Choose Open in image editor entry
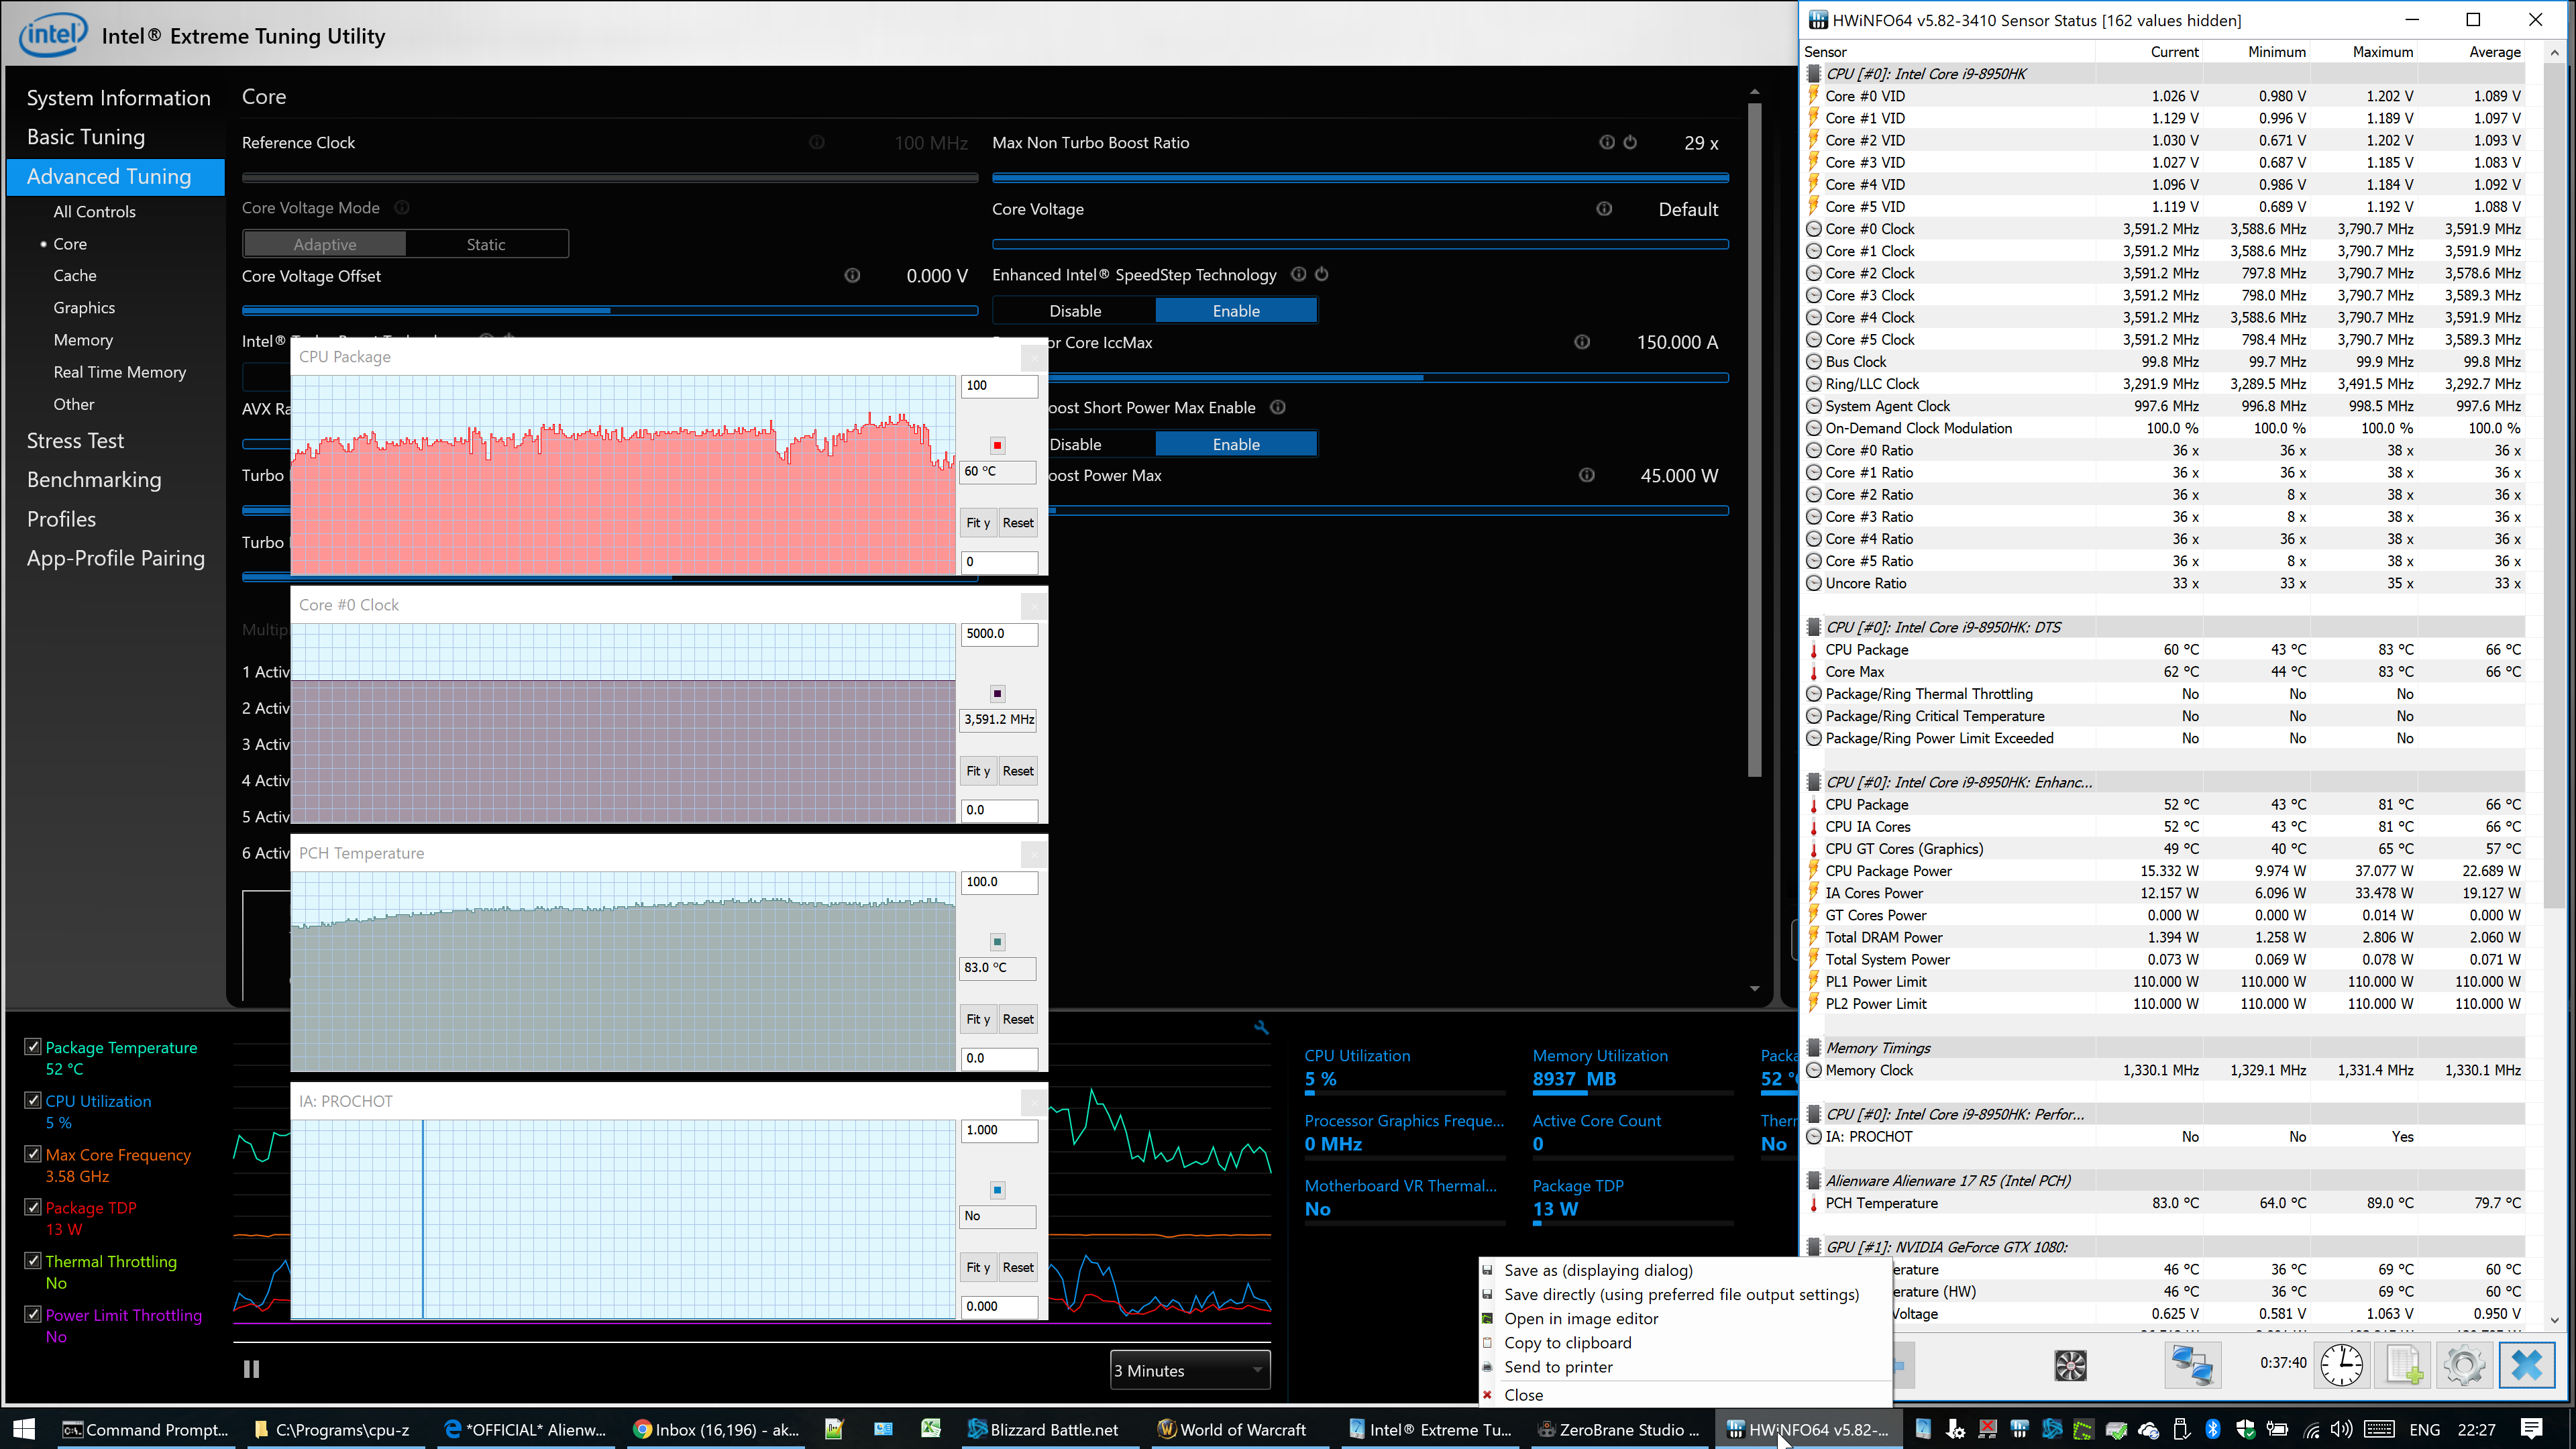The width and height of the screenshot is (2576, 1449). click(1581, 1318)
